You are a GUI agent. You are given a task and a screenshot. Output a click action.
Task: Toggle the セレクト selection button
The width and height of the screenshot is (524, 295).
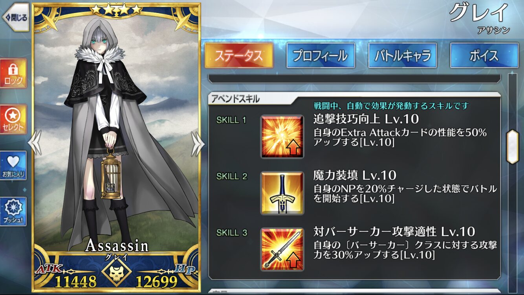point(13,119)
